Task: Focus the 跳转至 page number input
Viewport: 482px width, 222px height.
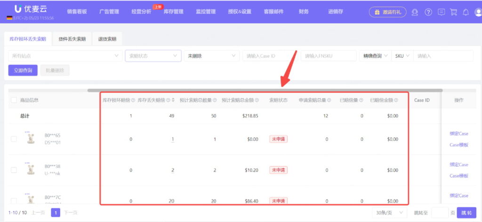Action: pyautogui.click(x=440, y=213)
